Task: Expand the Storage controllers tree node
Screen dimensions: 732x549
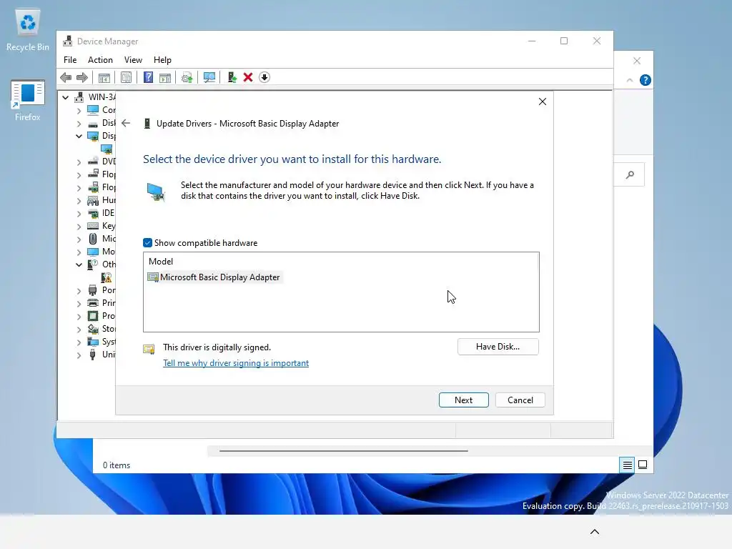Action: click(x=79, y=329)
